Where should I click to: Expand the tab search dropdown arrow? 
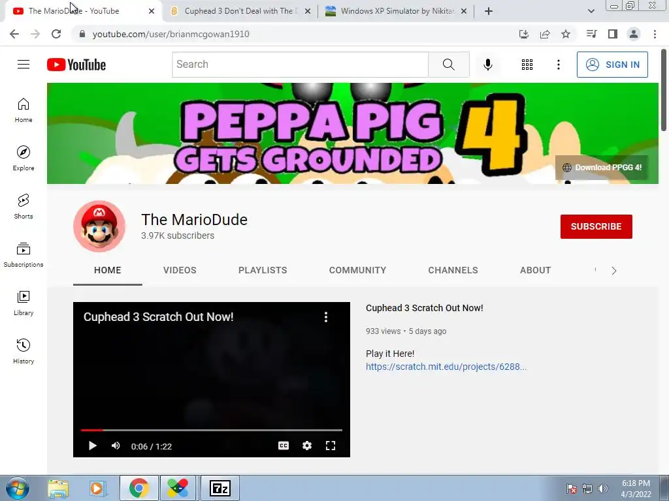591,11
